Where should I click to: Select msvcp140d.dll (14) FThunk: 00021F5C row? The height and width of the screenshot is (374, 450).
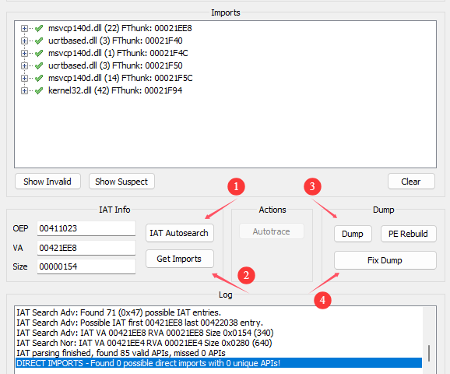pyautogui.click(x=120, y=78)
